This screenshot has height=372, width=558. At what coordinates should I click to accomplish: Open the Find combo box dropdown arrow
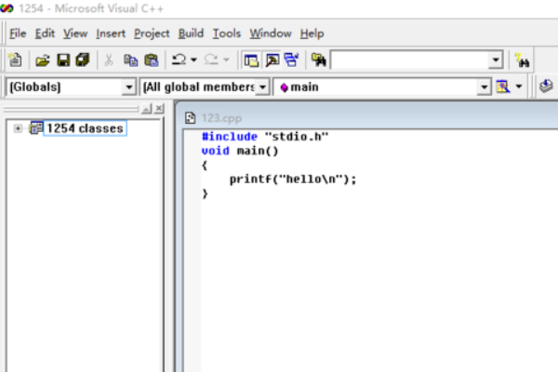coord(496,60)
